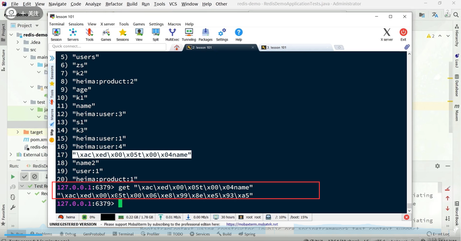The width and height of the screenshot is (461, 241).
Task: Collapse the redis-demo project tree node
Action: tap(11, 35)
